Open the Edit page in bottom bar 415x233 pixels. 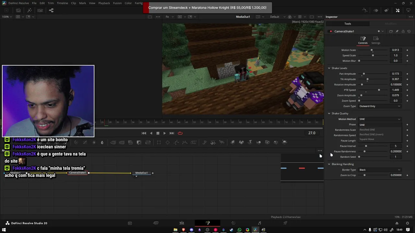click(182, 223)
